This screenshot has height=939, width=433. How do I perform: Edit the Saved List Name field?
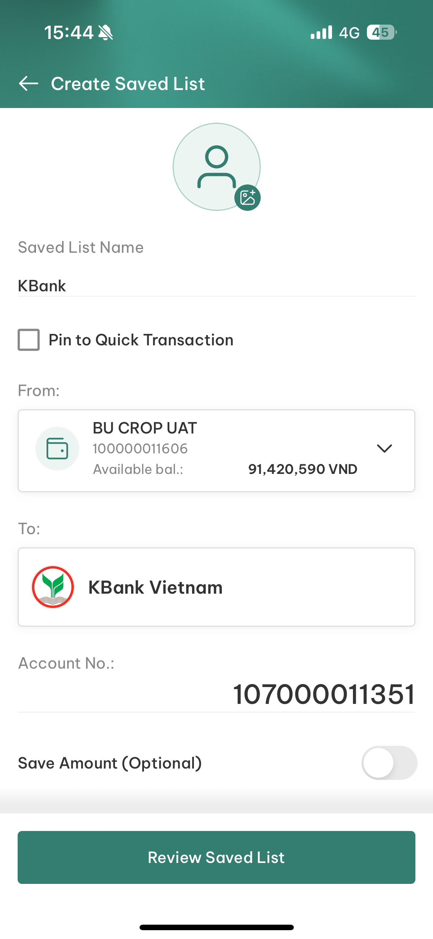(216, 286)
